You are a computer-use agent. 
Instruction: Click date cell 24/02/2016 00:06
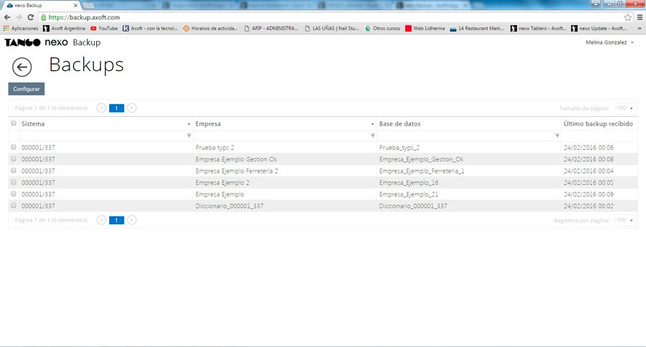(x=589, y=148)
